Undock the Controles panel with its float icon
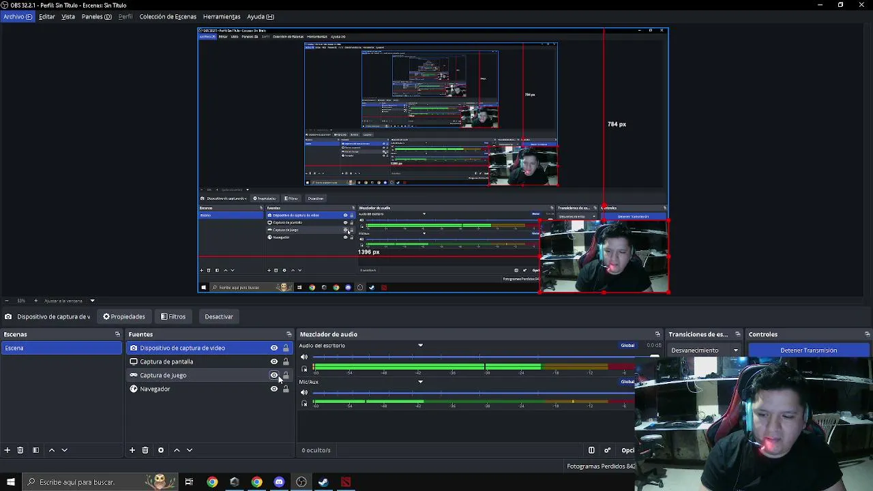This screenshot has width=873, height=491. (x=868, y=334)
